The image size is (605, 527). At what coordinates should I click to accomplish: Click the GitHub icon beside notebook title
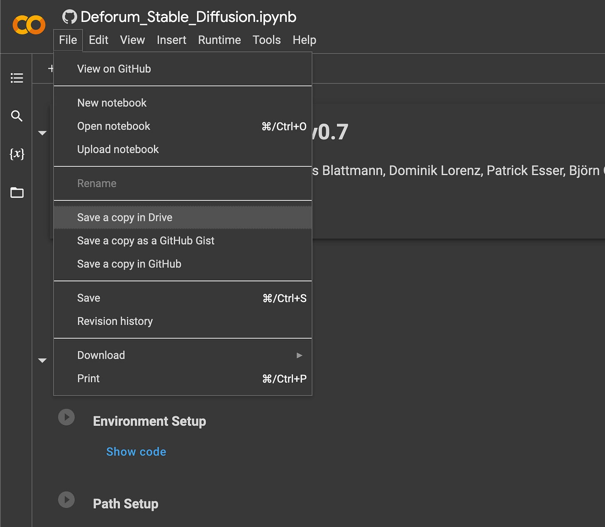(x=69, y=17)
